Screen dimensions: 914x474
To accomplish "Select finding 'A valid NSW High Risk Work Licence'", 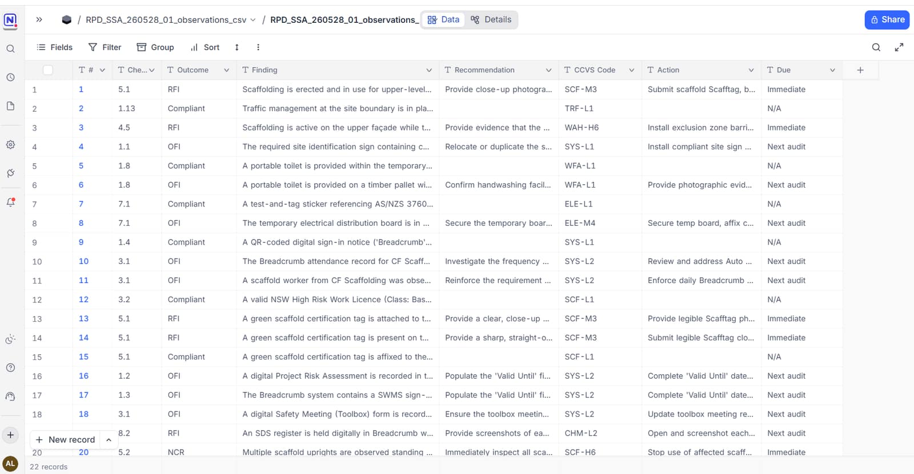I will tap(338, 299).
